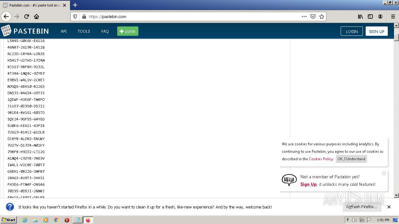Open the Firefox Library icon

tap(360, 16)
